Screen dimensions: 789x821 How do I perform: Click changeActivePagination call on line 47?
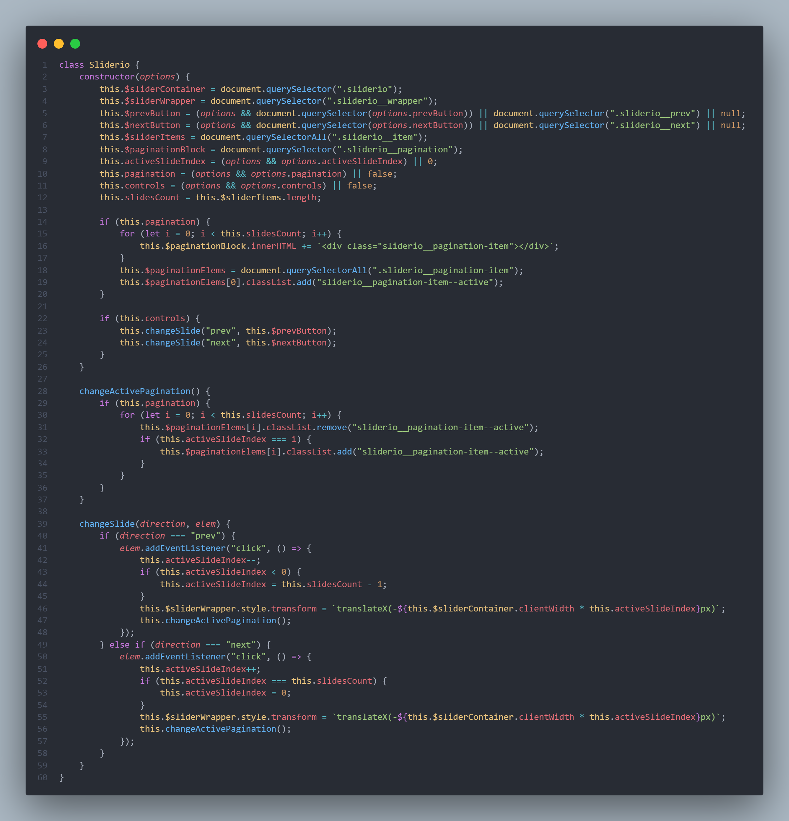coord(221,620)
